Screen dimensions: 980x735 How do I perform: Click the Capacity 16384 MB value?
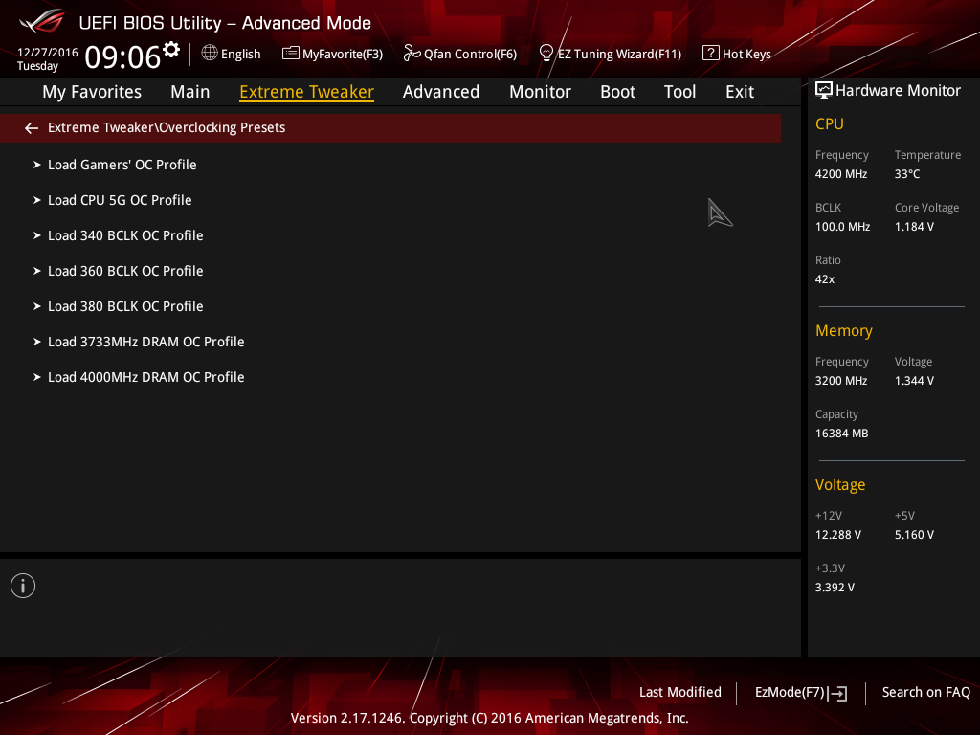(x=842, y=434)
